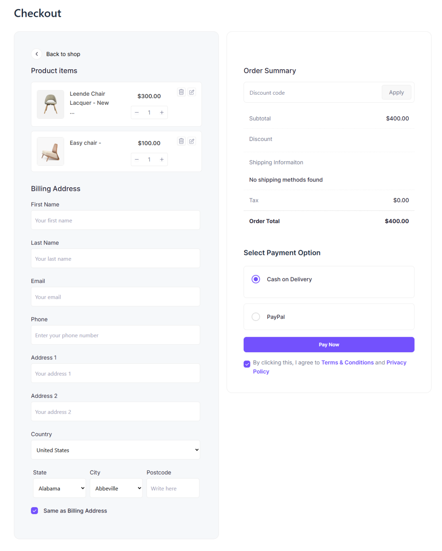Select Cash on Delivery payment option

point(256,279)
